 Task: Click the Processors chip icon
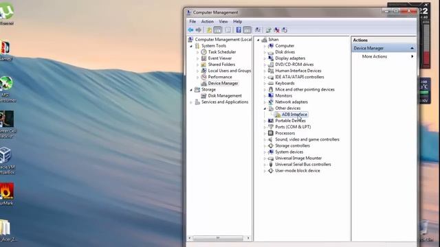click(x=270, y=133)
